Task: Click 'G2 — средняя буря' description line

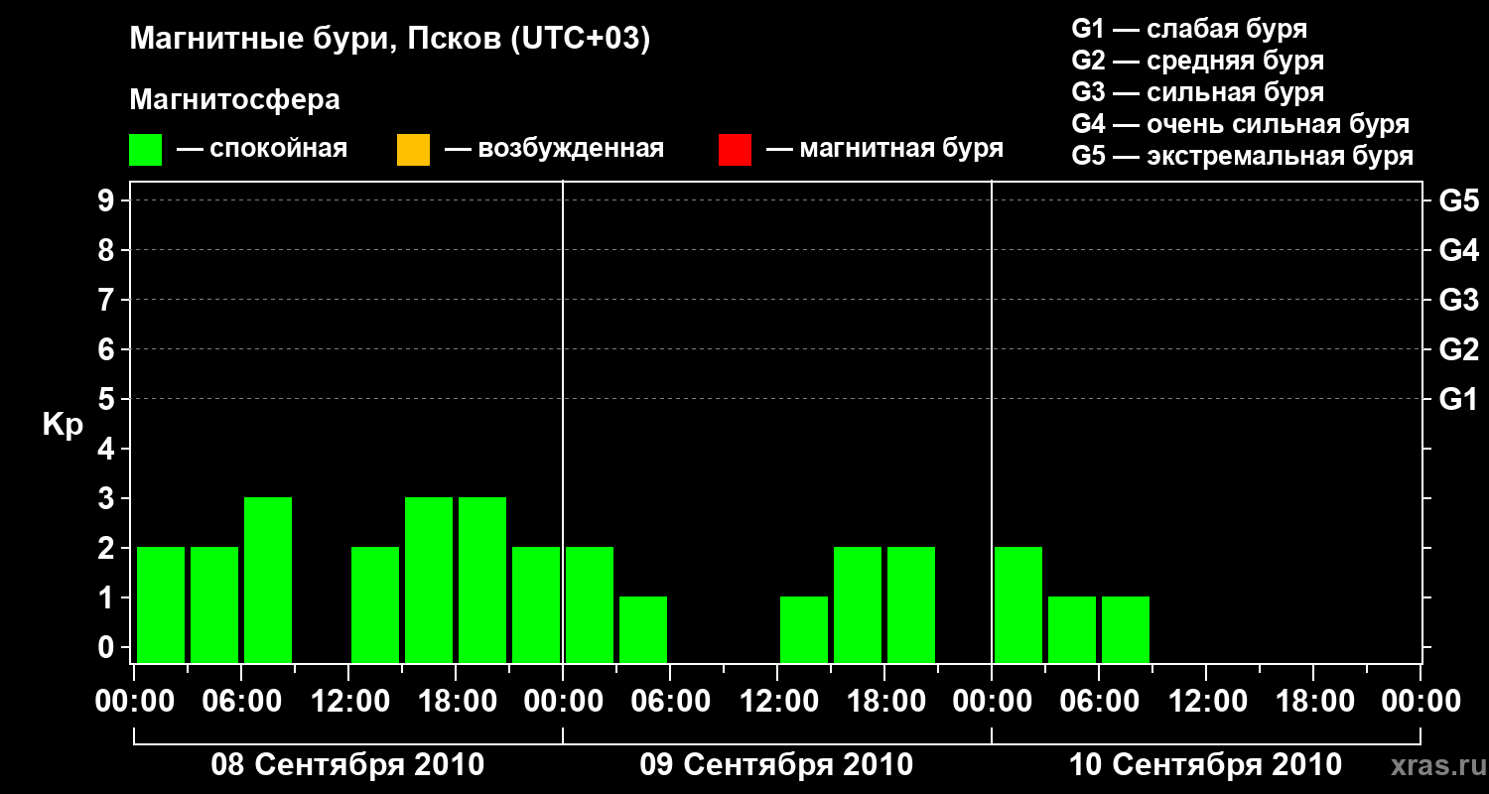Action: [x=1198, y=60]
